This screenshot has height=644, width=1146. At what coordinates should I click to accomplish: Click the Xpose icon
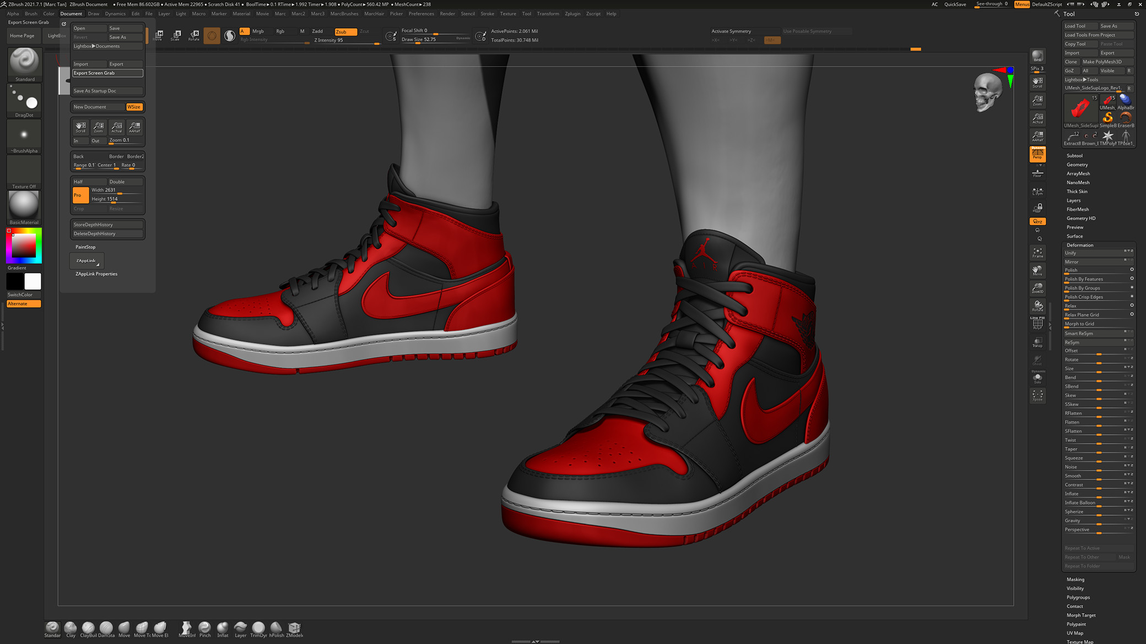1037,395
